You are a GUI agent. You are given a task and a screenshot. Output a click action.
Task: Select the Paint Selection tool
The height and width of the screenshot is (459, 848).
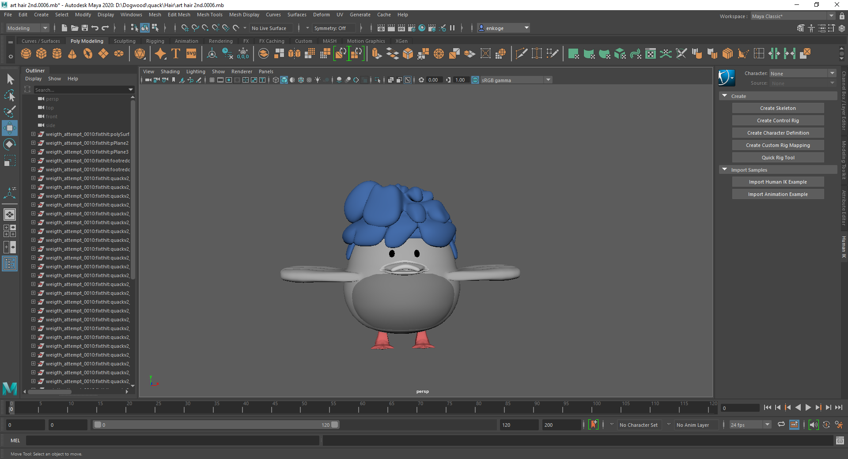(x=10, y=111)
